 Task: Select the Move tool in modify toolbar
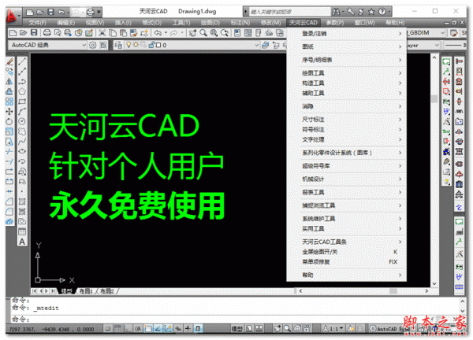tap(9, 112)
